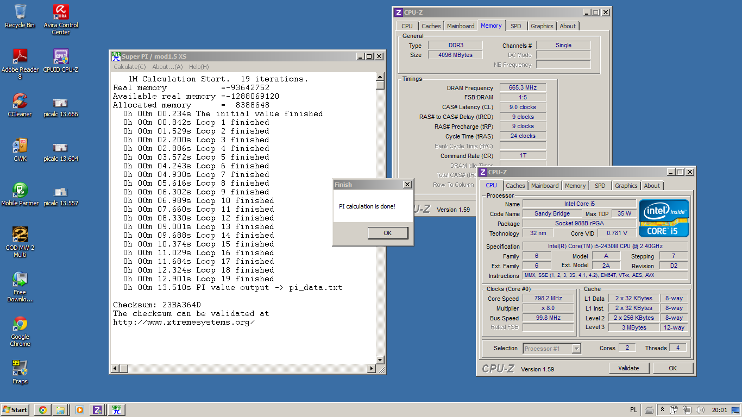742x417 pixels.
Task: Open the Fraps desktop shortcut
Action: pos(20,372)
